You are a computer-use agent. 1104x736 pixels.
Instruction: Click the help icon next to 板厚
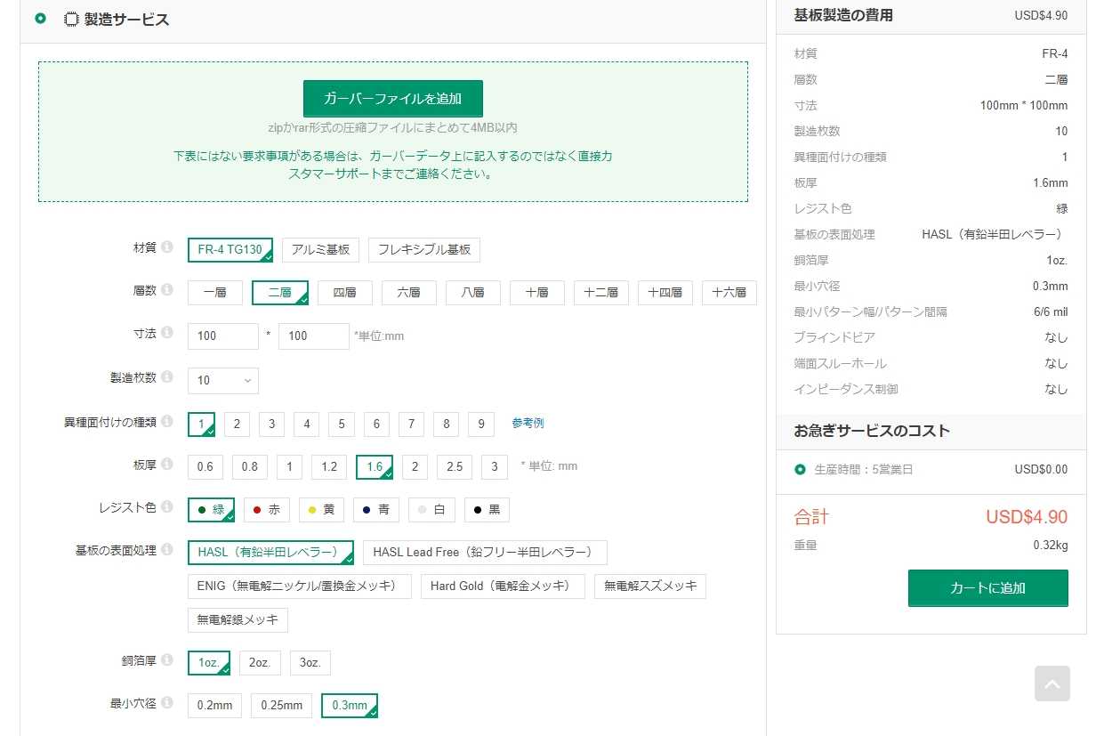[x=167, y=465]
